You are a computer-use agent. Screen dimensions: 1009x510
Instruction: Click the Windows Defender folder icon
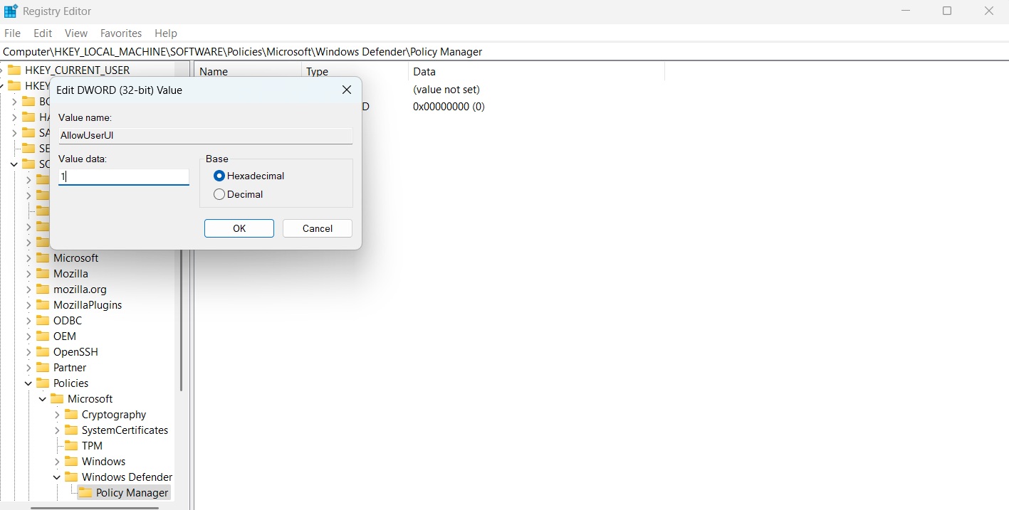[x=71, y=477]
